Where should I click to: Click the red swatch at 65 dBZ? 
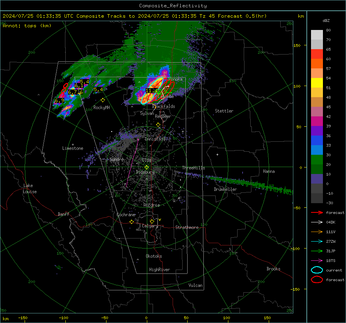coord(317,54)
